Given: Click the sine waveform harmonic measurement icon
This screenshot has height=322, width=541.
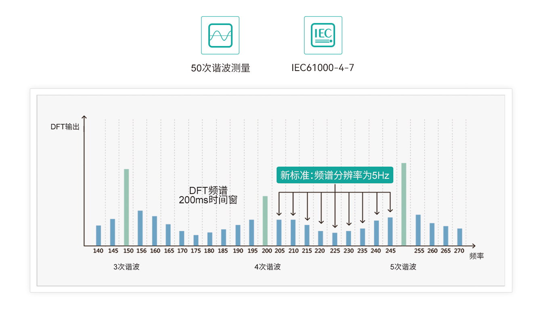Looking at the screenshot, I should (220, 35).
